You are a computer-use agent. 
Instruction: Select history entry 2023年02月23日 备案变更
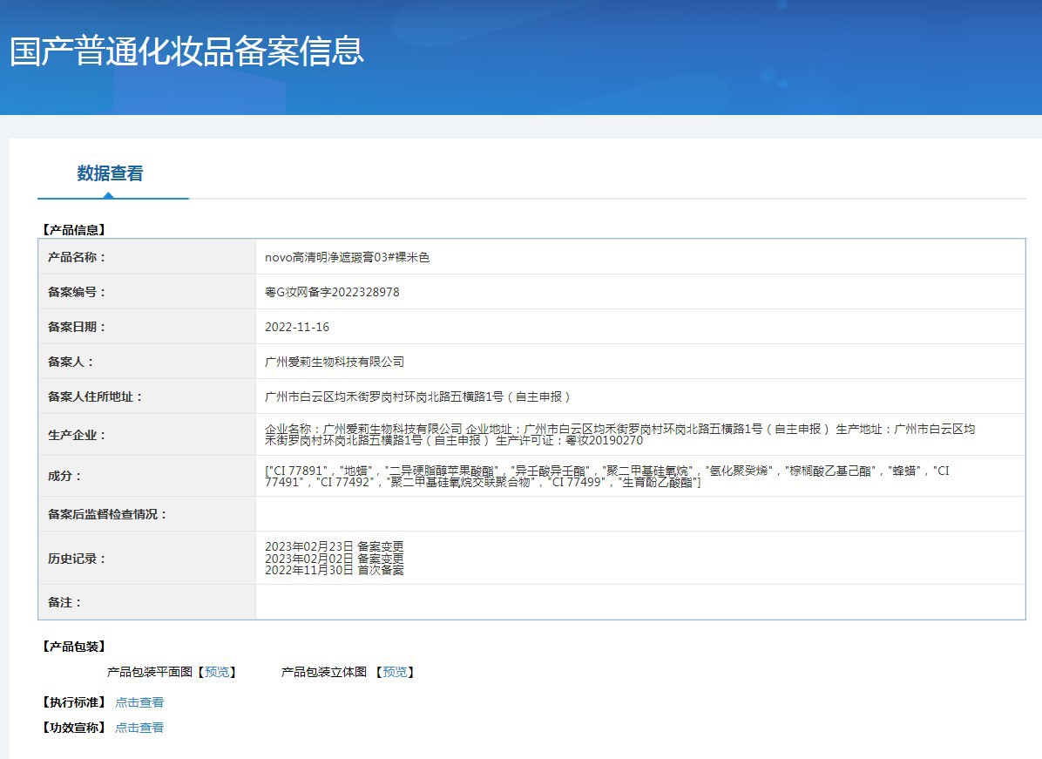point(335,546)
